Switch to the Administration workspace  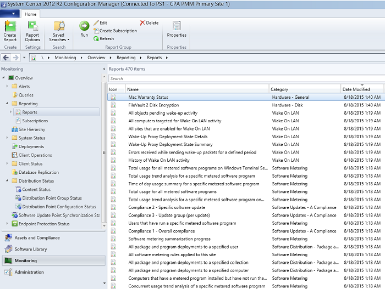click(x=53, y=272)
